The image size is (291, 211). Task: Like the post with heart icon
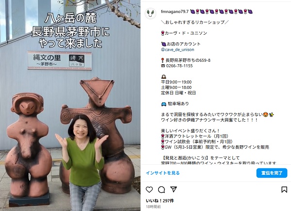coord(149,190)
